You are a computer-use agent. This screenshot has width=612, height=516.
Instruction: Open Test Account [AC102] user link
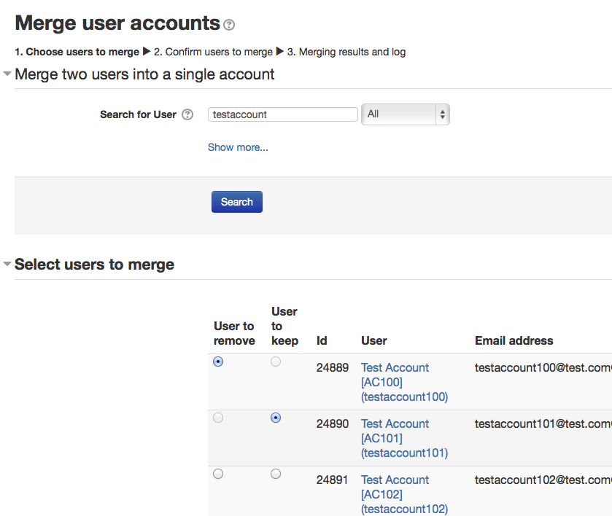coord(404,495)
